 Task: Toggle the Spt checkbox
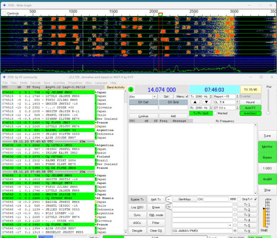171,96
